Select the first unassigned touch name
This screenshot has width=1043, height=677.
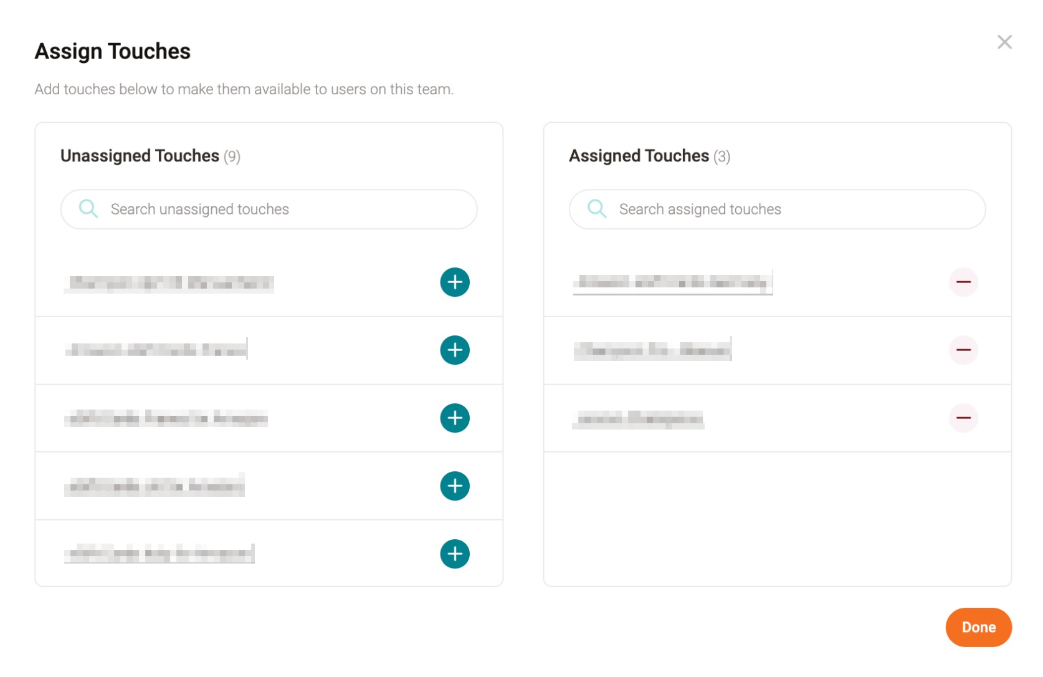tap(169, 283)
